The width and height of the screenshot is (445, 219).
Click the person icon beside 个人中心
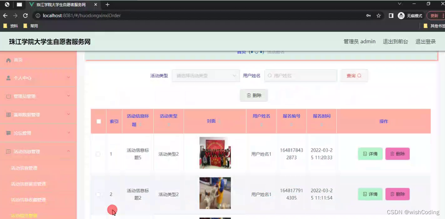pos(8,78)
